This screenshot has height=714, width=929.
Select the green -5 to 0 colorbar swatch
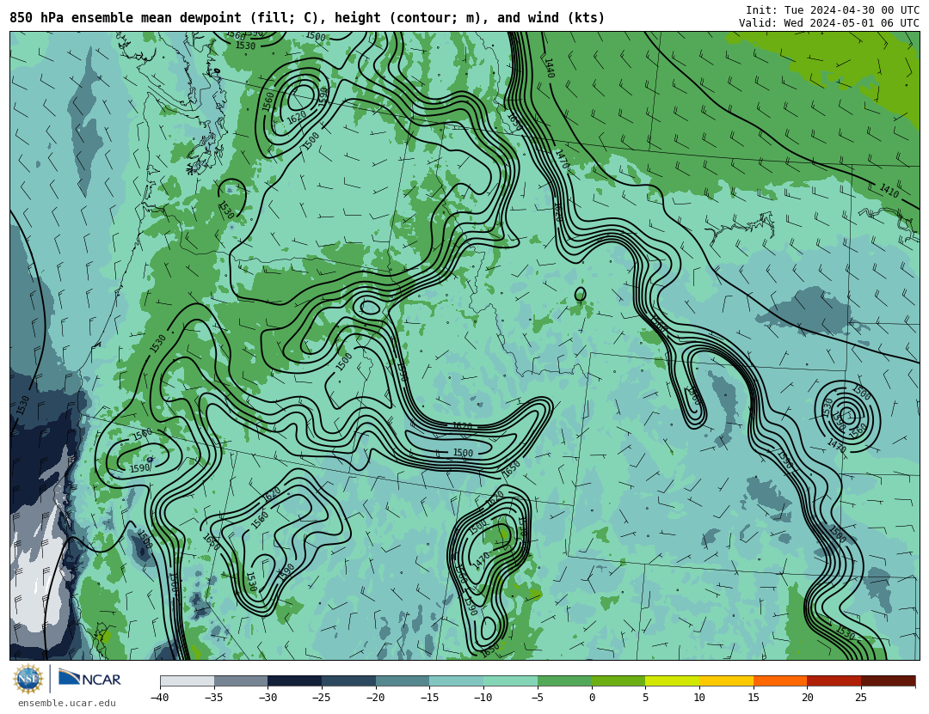tap(564, 680)
